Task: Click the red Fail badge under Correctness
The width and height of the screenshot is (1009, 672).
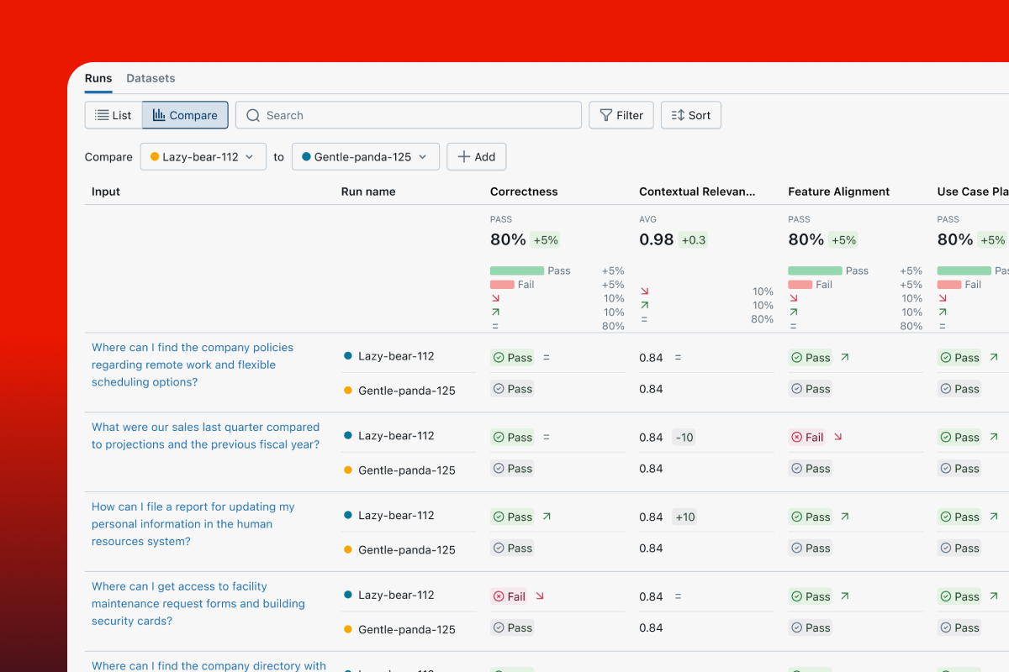Action: (x=509, y=596)
